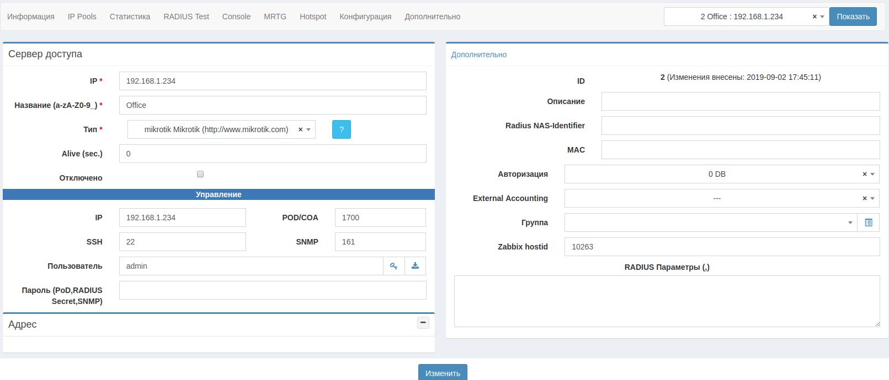The width and height of the screenshot is (889, 380).
Task: Toggle the Отключено checkbox
Action: 200,174
